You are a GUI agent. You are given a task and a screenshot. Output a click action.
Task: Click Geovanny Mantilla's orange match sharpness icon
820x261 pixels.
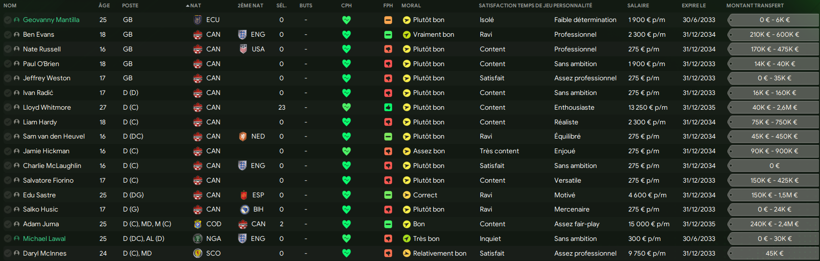(388, 20)
